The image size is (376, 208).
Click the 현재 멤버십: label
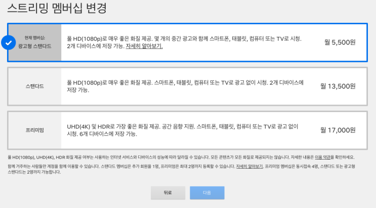tap(34, 38)
